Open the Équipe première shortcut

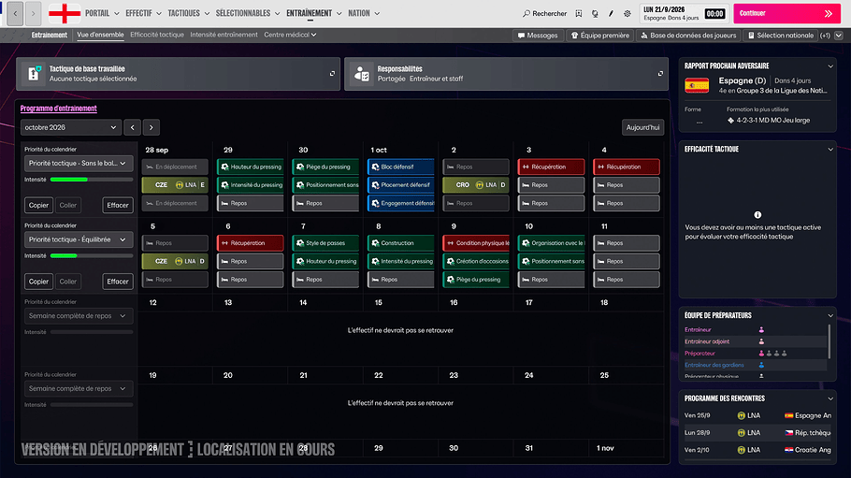click(600, 36)
